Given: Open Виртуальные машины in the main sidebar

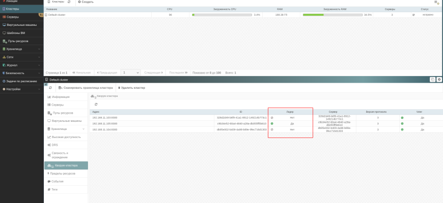Looking at the screenshot, I should 20,25.
